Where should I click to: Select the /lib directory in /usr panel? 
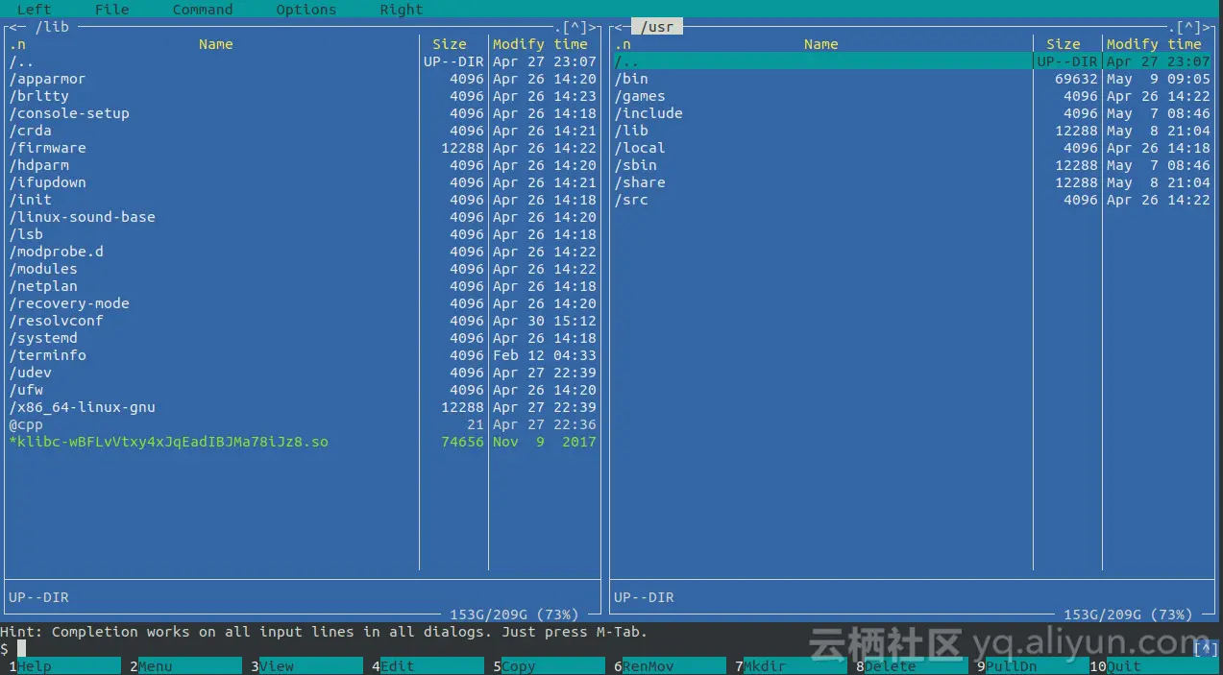pyautogui.click(x=913, y=131)
